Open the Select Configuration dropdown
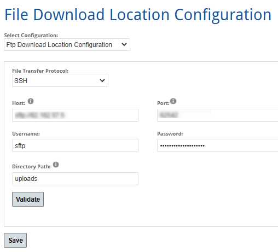This screenshot has height=252, width=278. tap(67, 44)
